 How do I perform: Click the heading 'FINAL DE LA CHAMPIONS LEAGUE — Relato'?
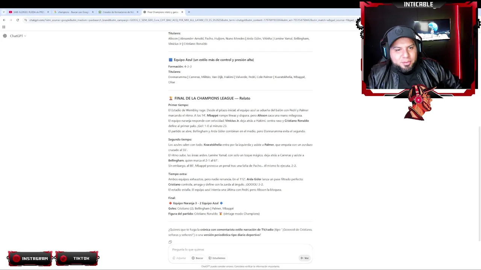[x=212, y=98]
